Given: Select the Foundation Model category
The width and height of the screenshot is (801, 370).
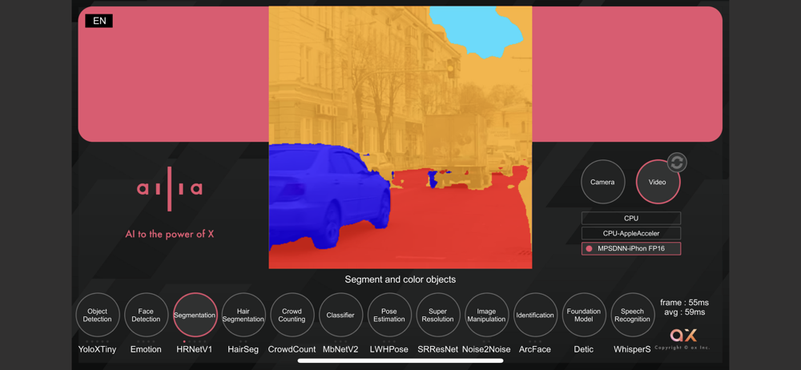Looking at the screenshot, I should 585,315.
